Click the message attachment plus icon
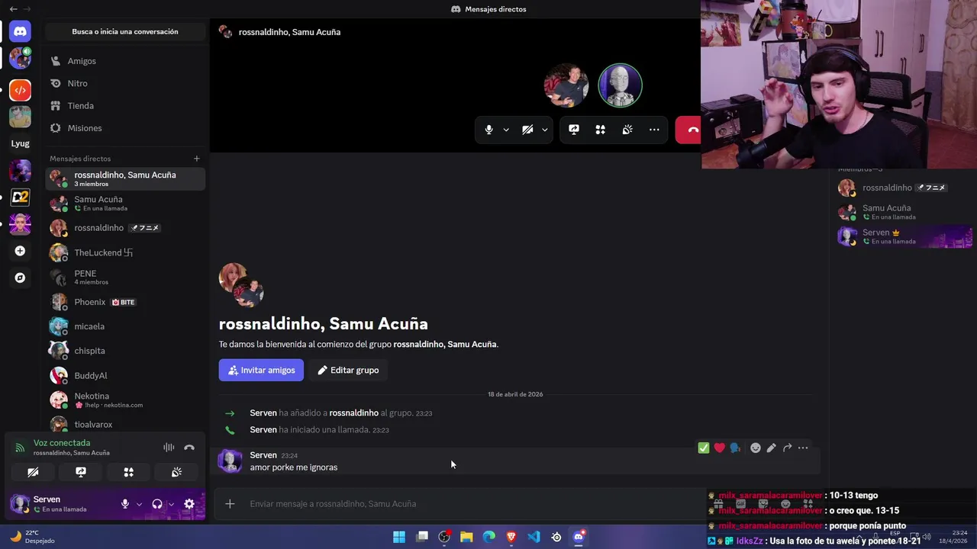 230,503
